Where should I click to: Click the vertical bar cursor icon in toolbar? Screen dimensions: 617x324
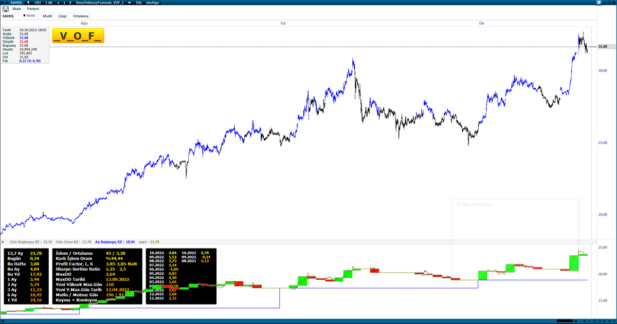click(64, 3)
